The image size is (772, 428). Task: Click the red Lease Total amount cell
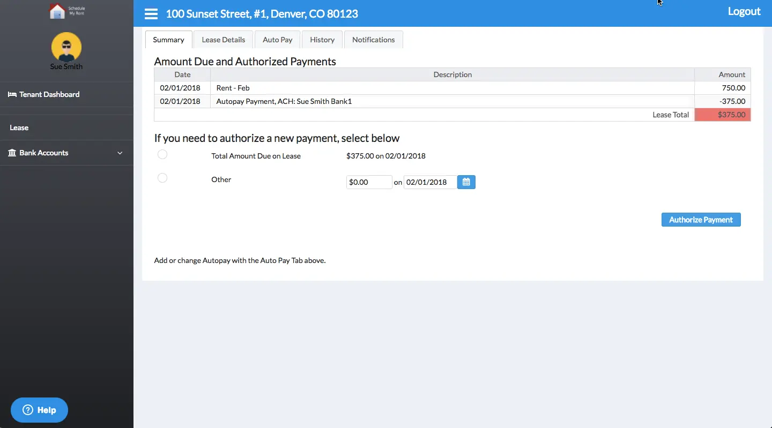[722, 115]
